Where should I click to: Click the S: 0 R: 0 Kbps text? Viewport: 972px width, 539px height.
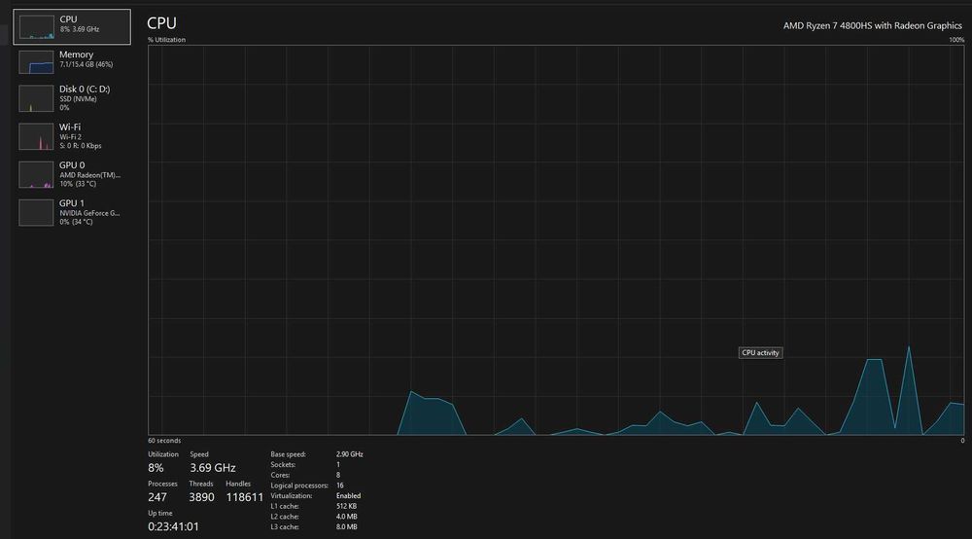81,146
